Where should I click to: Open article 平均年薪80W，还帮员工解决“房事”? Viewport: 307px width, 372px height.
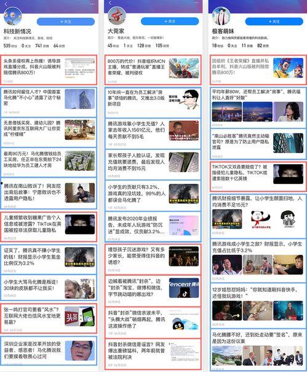[258, 107]
